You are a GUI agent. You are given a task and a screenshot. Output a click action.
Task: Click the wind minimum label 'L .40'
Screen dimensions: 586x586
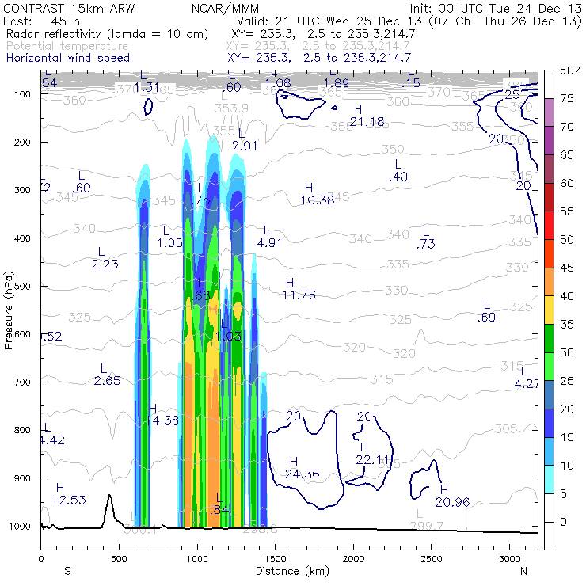[398, 170]
